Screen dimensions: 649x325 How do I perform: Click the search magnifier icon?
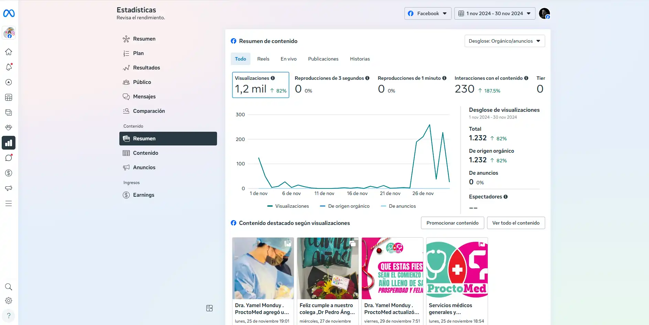pyautogui.click(x=9, y=287)
